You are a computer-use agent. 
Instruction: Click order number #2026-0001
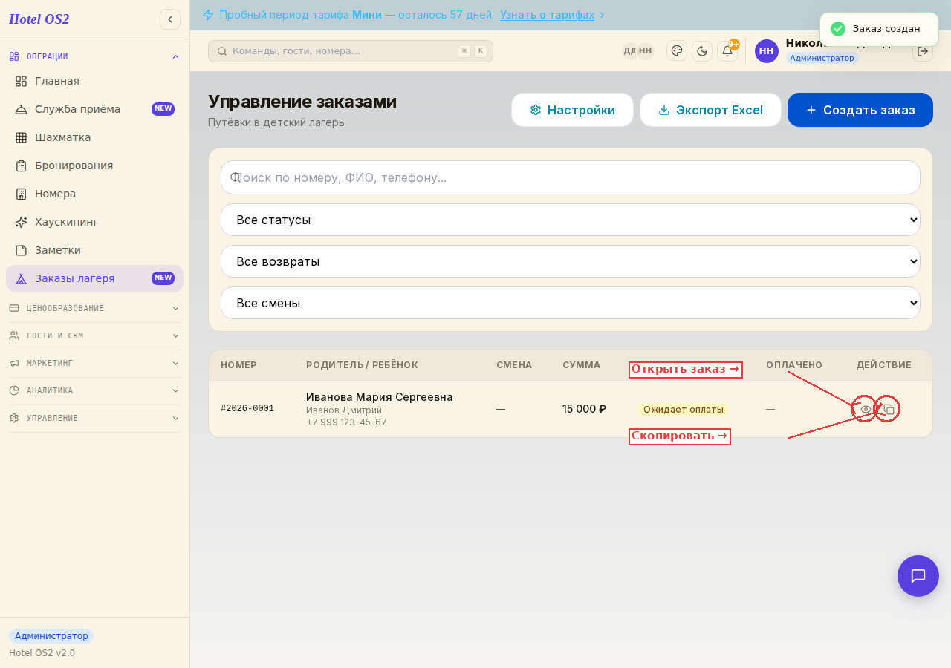click(x=247, y=409)
